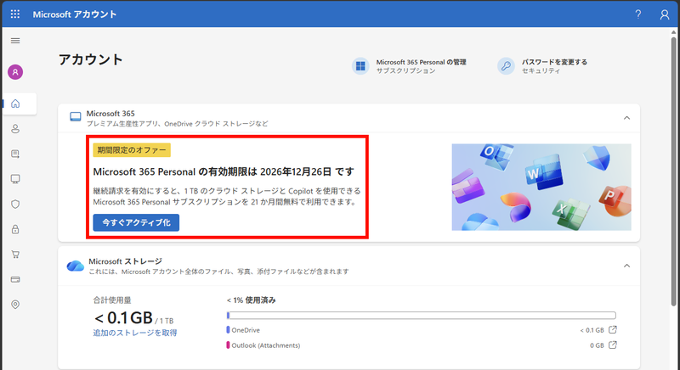Click 今すぐアクティブ化 button
This screenshot has height=370, width=680.
[x=136, y=222]
